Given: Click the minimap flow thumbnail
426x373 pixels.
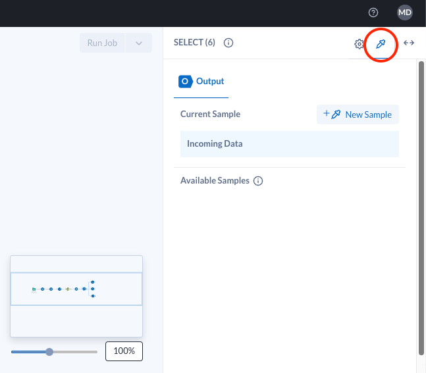Looking at the screenshot, I should point(76,296).
